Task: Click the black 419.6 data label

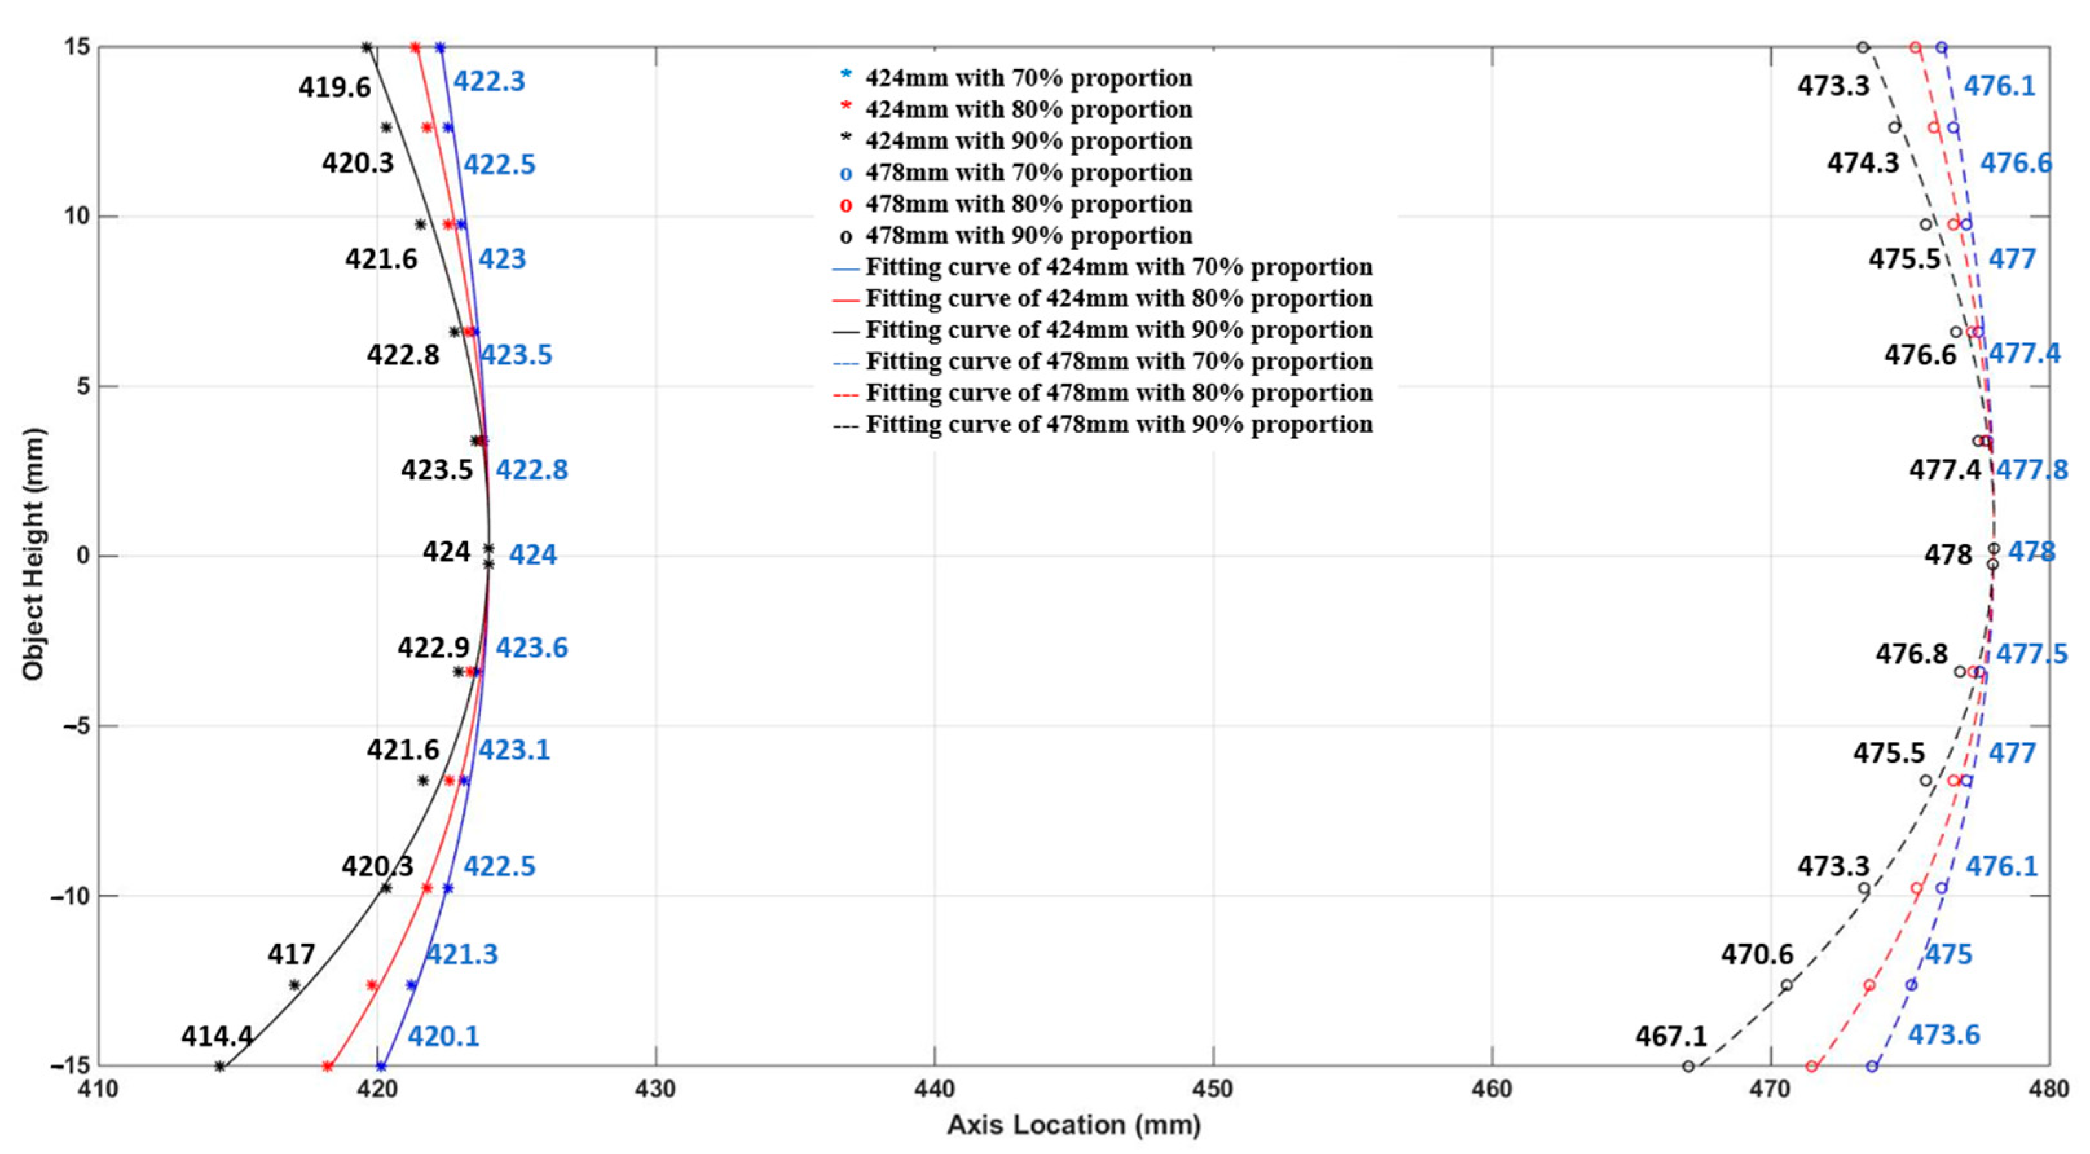Action: (334, 87)
